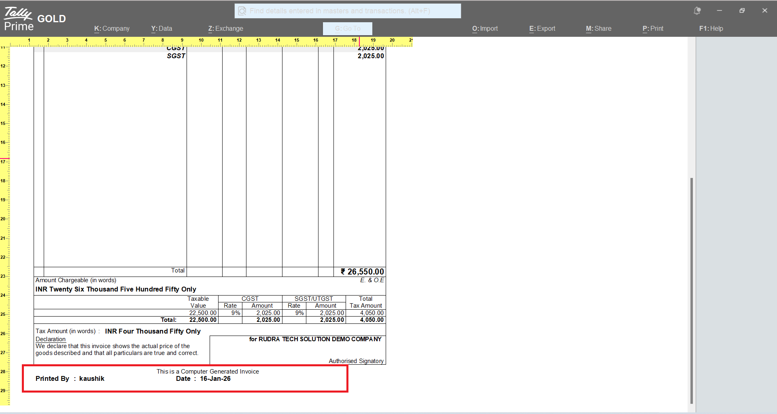Viewport: 777px width, 414px height.
Task: Click the G: Go To button
Action: [x=347, y=29]
